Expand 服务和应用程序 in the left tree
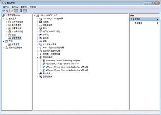 (4, 48)
